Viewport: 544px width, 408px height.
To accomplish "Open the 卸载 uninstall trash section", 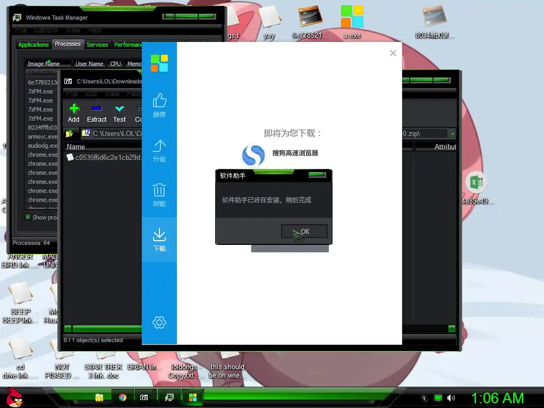I will coord(159,195).
